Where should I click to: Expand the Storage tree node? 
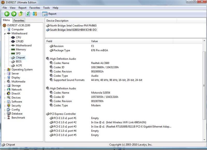(x=5, y=86)
